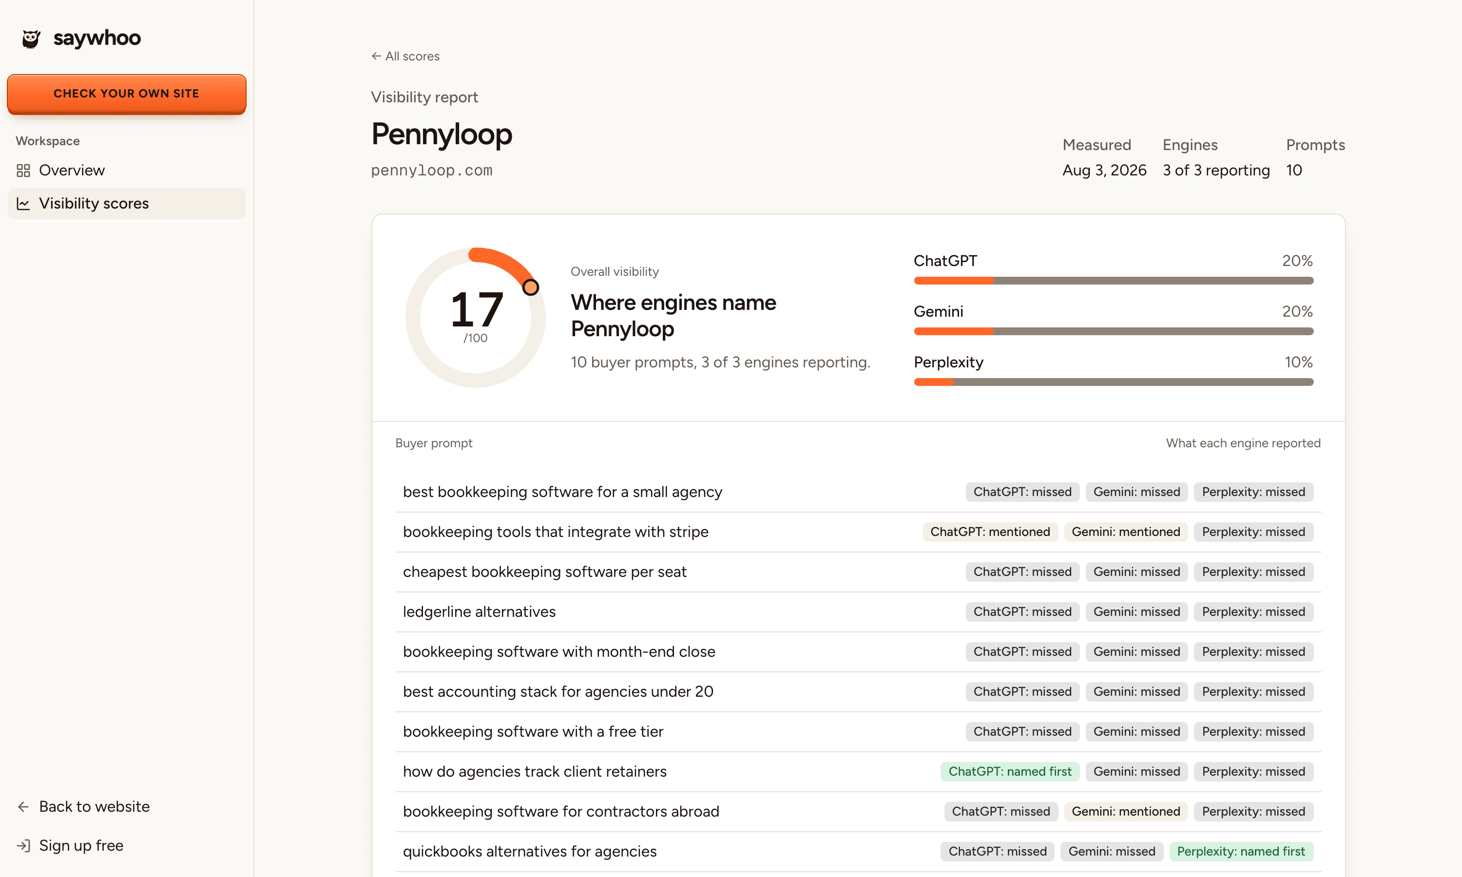
Task: Click the 'Aug 3, 2026' measured date
Action: (1104, 170)
